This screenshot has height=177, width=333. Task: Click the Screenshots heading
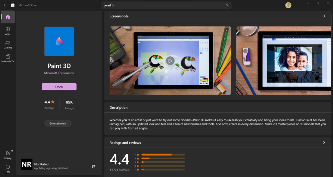click(x=119, y=16)
